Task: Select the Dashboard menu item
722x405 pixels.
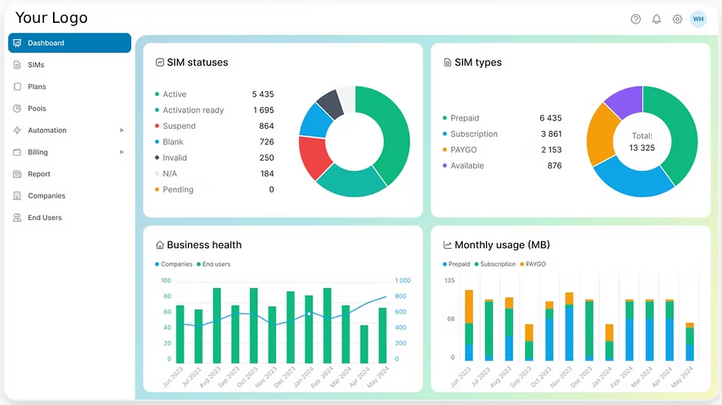Action: 69,43
